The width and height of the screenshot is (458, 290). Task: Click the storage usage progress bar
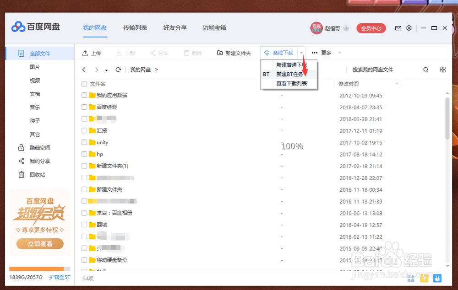click(x=40, y=269)
